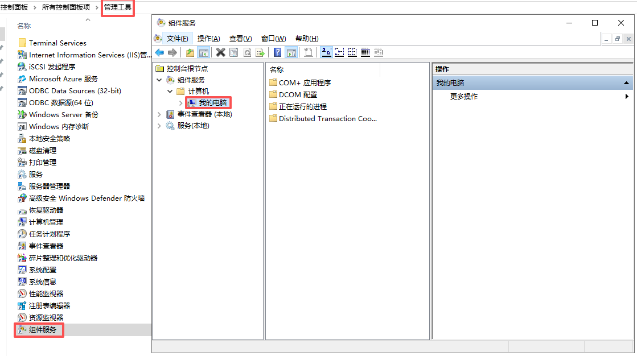Switch to large icons view

coord(327,53)
